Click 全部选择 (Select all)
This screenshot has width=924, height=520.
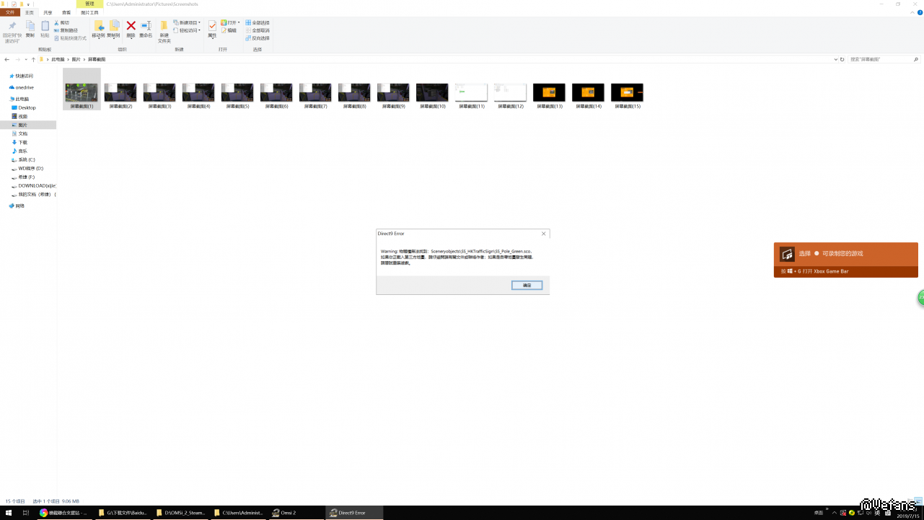pos(258,22)
